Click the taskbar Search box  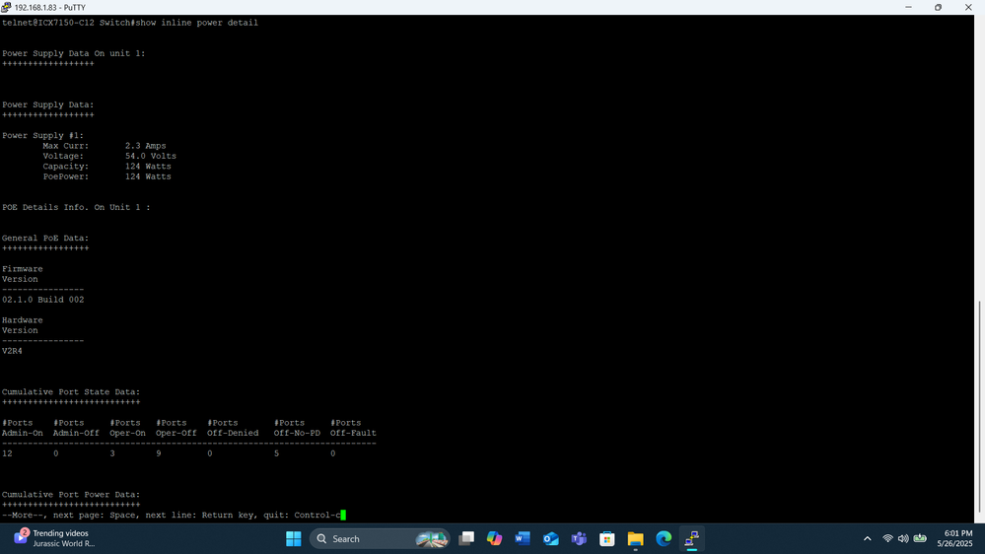click(380, 539)
